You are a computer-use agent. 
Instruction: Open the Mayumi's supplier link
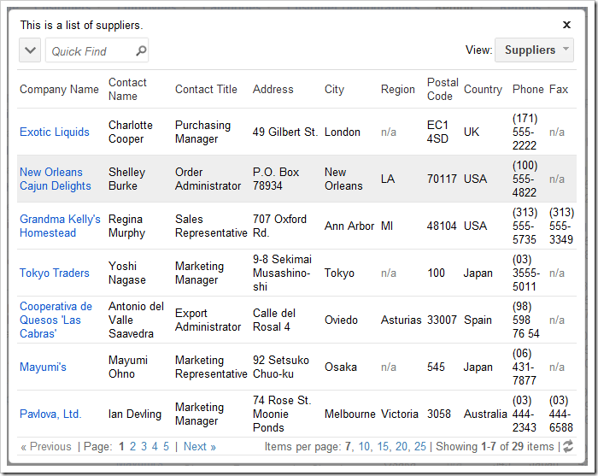point(43,367)
